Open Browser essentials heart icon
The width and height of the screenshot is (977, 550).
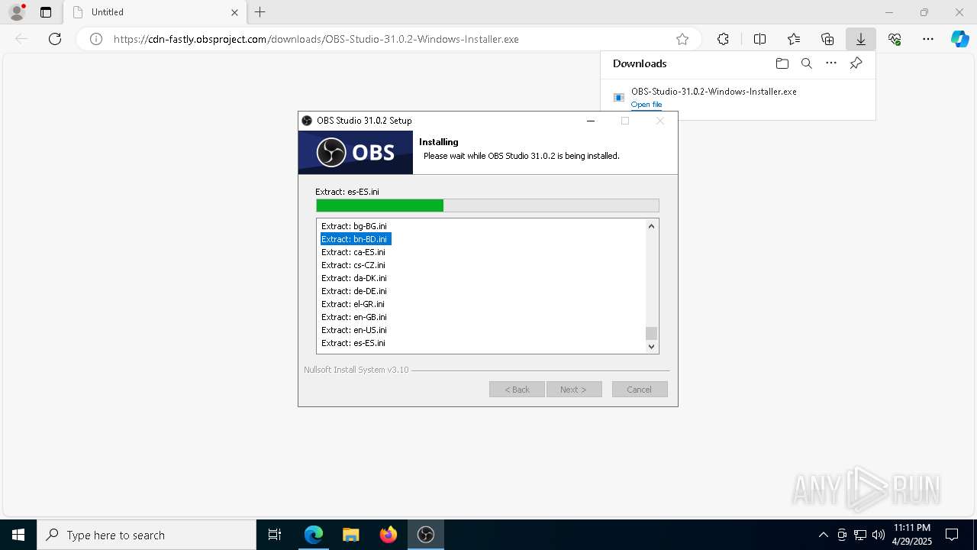pyautogui.click(x=895, y=39)
